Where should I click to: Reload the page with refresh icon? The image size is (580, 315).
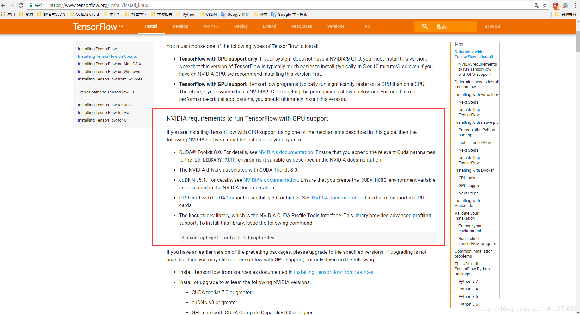tap(21, 5)
